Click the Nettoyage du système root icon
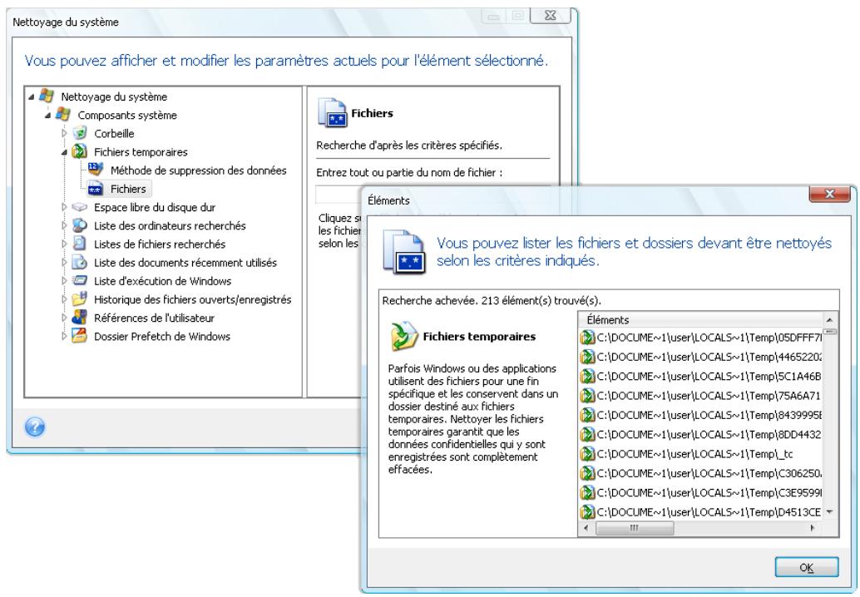This screenshot has width=860, height=597. pos(47,96)
